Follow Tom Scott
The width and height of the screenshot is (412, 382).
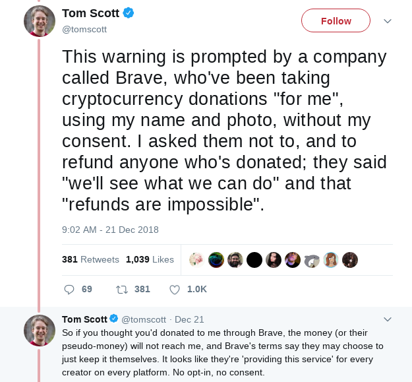pyautogui.click(x=336, y=21)
